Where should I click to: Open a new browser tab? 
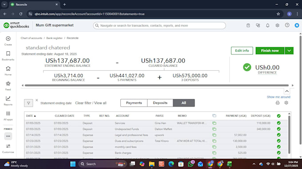64,4
